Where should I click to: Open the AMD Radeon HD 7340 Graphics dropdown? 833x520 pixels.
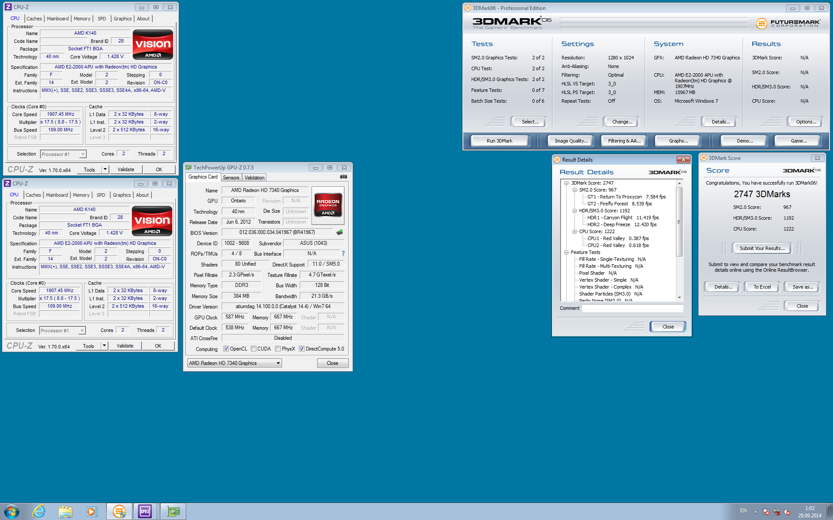pos(234,363)
